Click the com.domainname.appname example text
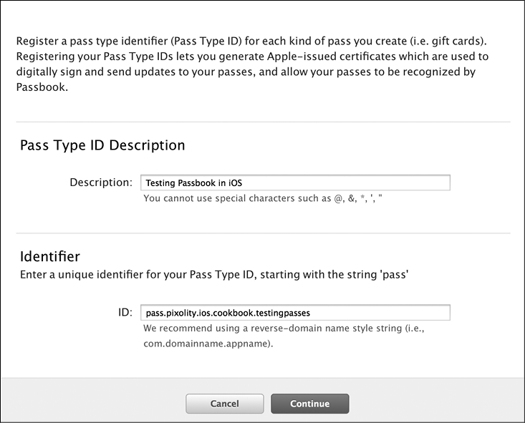Image resolution: width=525 pixels, height=423 pixels. [208, 344]
